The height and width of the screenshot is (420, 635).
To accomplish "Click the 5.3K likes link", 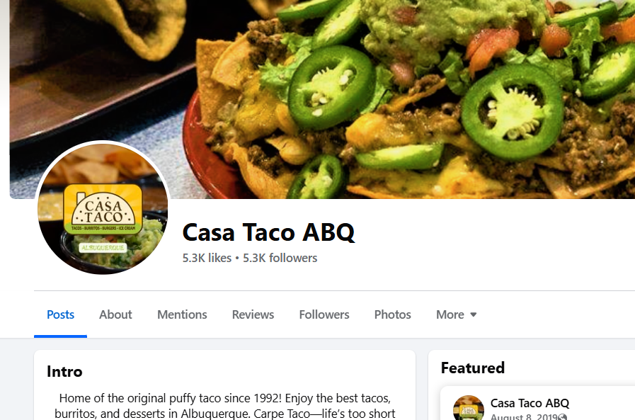I will click(x=207, y=258).
